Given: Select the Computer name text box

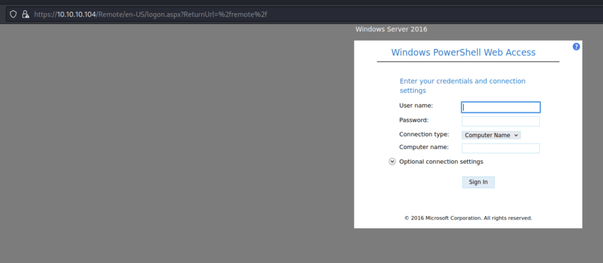Looking at the screenshot, I should click(x=500, y=148).
